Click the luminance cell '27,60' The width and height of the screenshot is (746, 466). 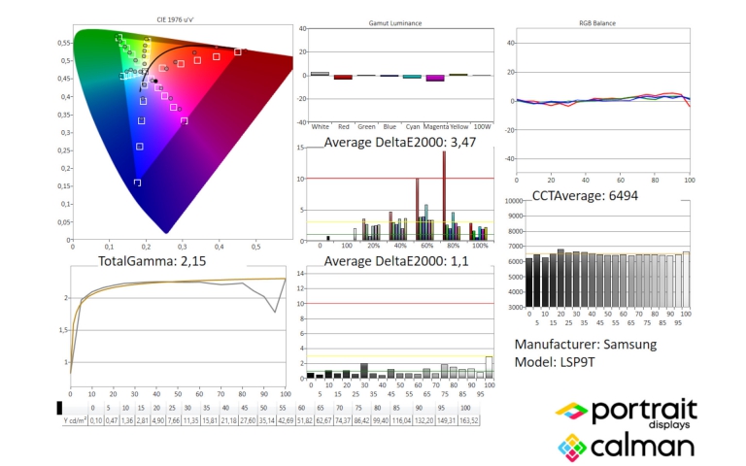(248, 420)
